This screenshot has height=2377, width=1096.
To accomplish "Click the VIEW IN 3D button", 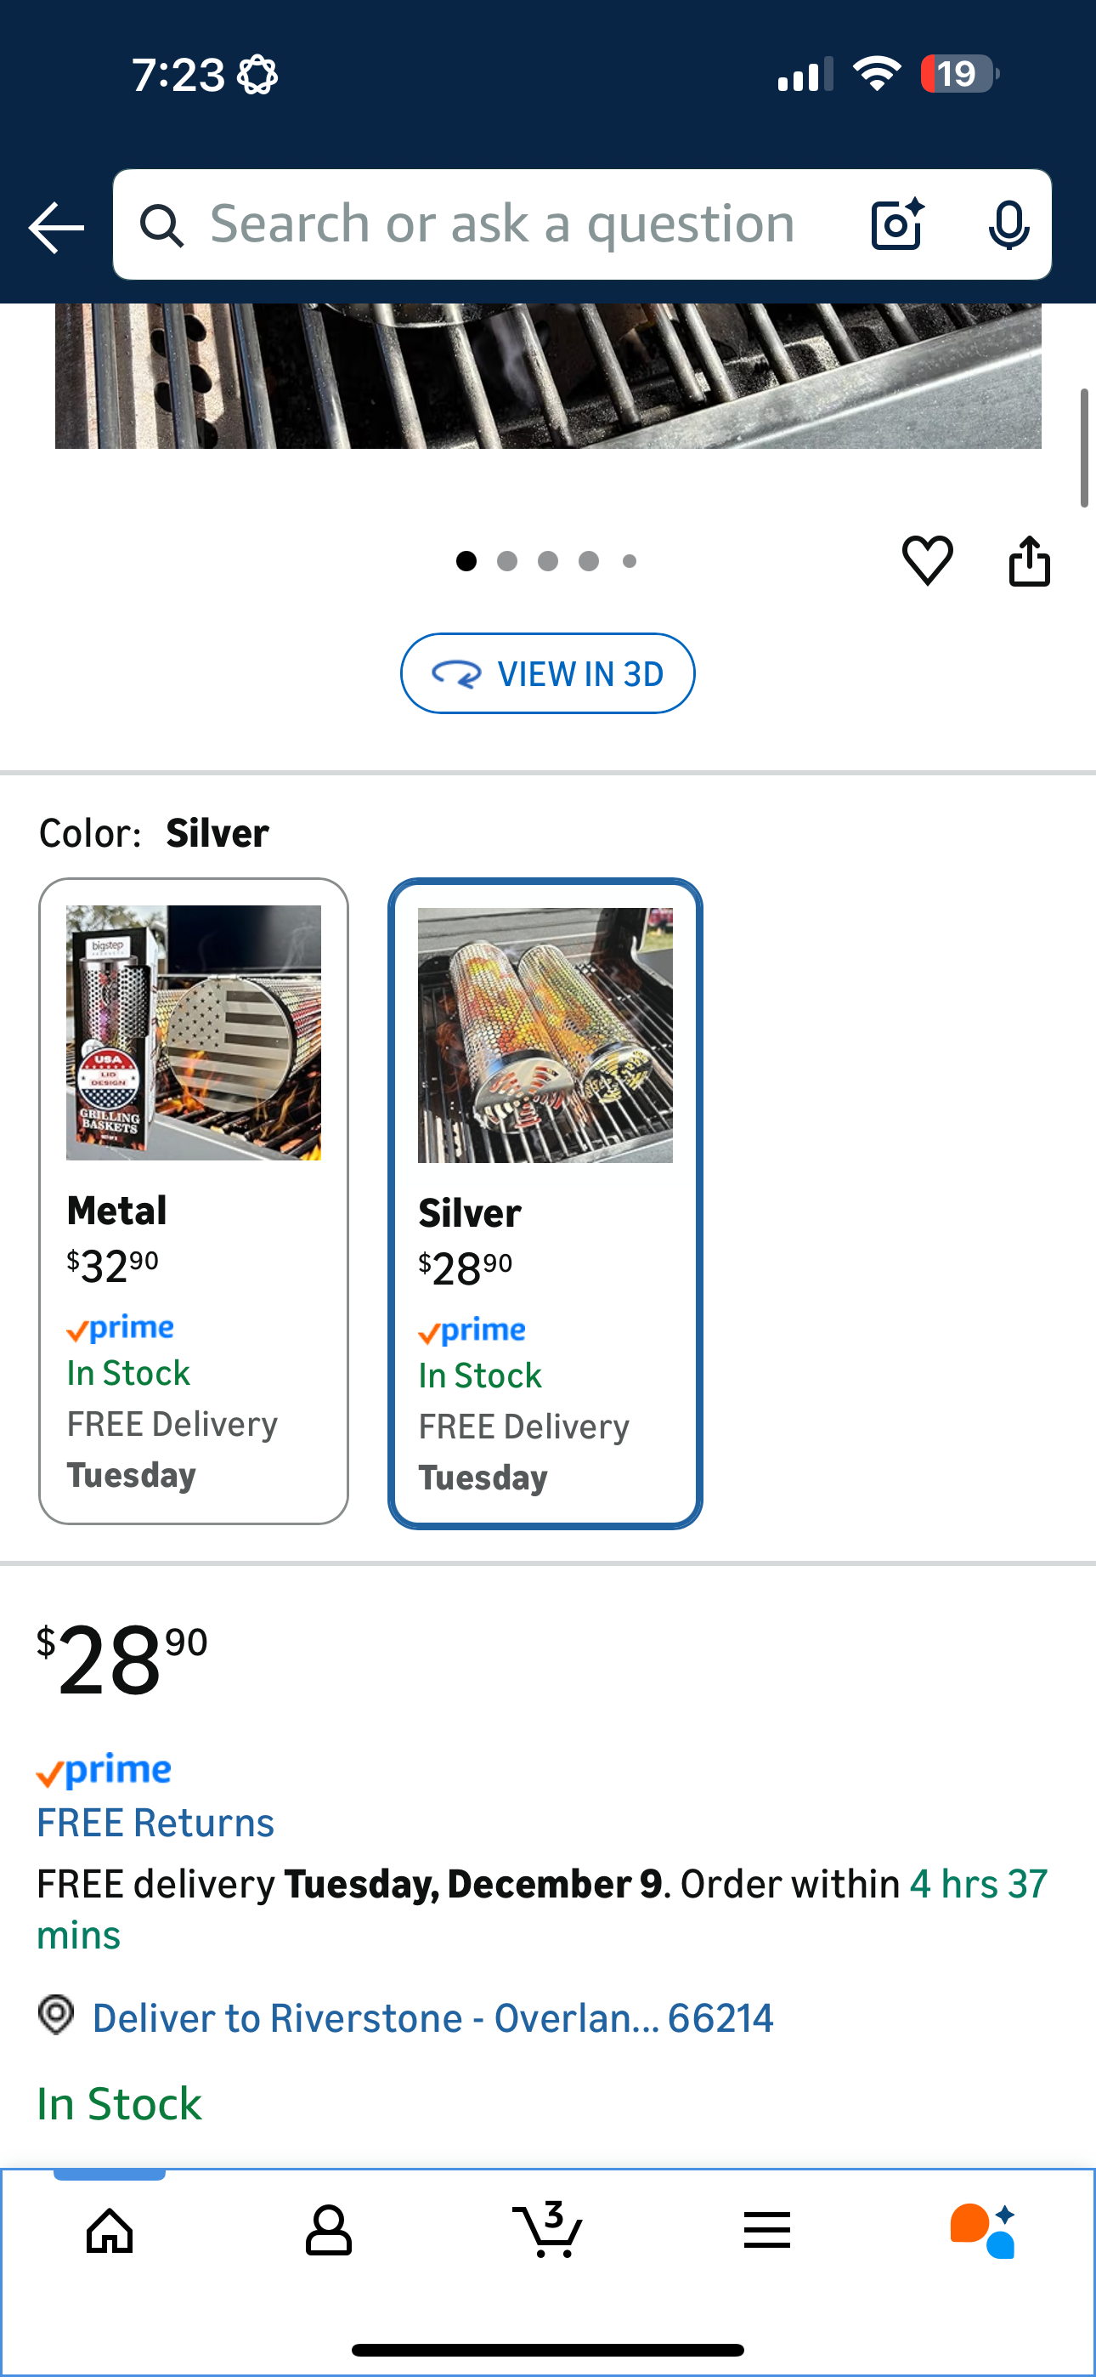I will tap(547, 673).
